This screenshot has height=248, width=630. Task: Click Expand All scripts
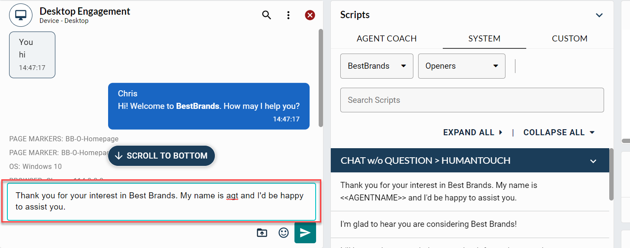(473, 133)
